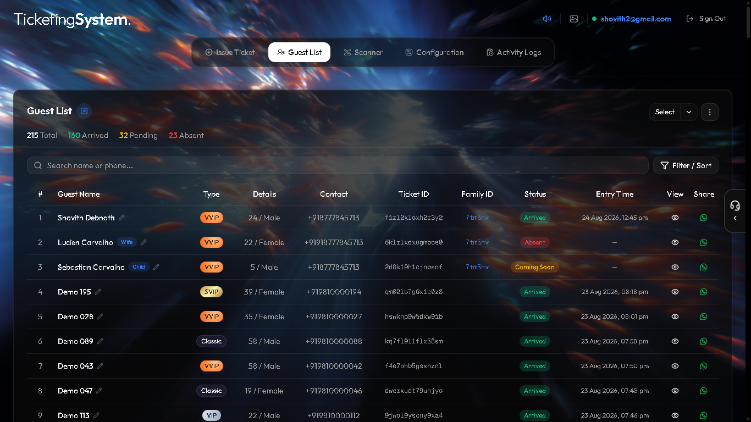View Shovith Debnath's ticket with eye icon

(x=675, y=218)
